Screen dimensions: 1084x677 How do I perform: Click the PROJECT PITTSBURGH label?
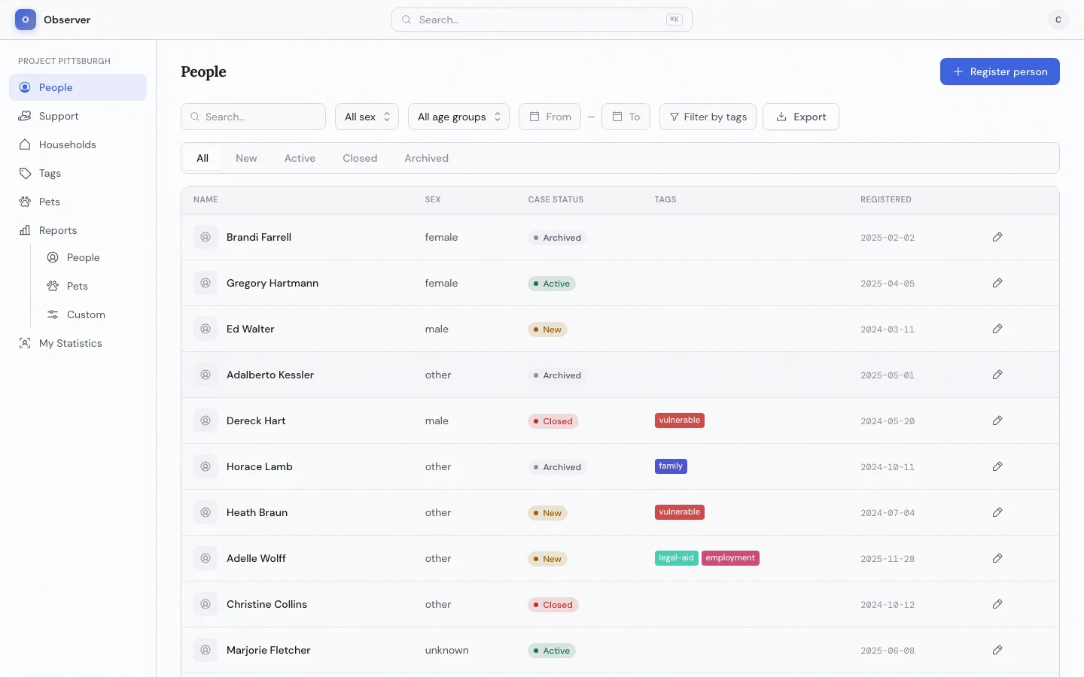64,61
